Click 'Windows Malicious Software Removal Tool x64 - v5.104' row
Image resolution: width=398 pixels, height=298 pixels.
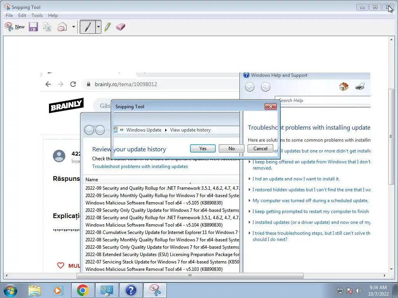tap(154, 225)
